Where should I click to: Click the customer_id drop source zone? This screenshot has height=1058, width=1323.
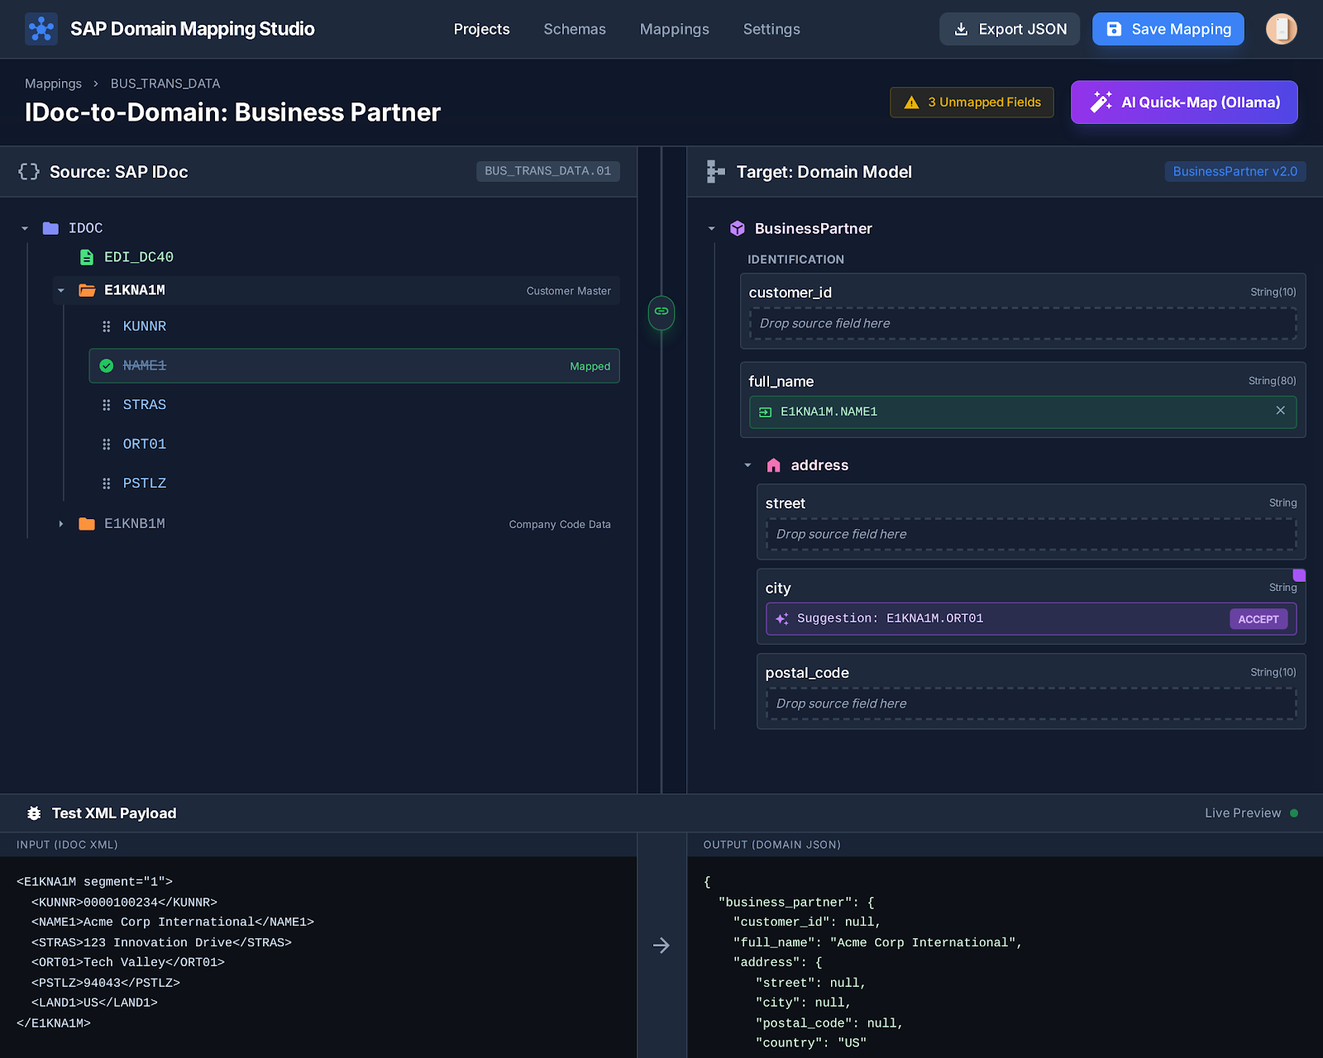(1023, 323)
